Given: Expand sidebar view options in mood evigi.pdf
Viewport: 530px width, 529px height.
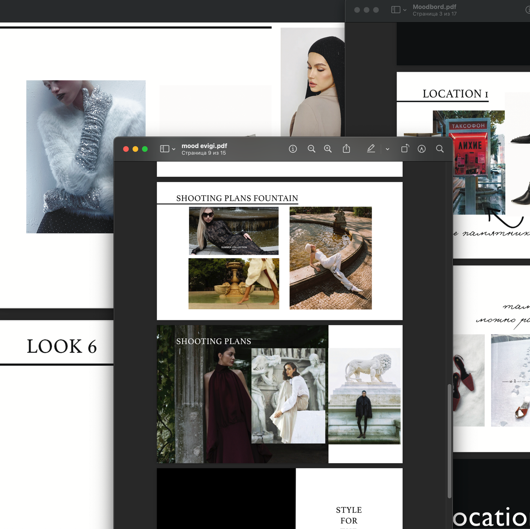Looking at the screenshot, I should (174, 149).
